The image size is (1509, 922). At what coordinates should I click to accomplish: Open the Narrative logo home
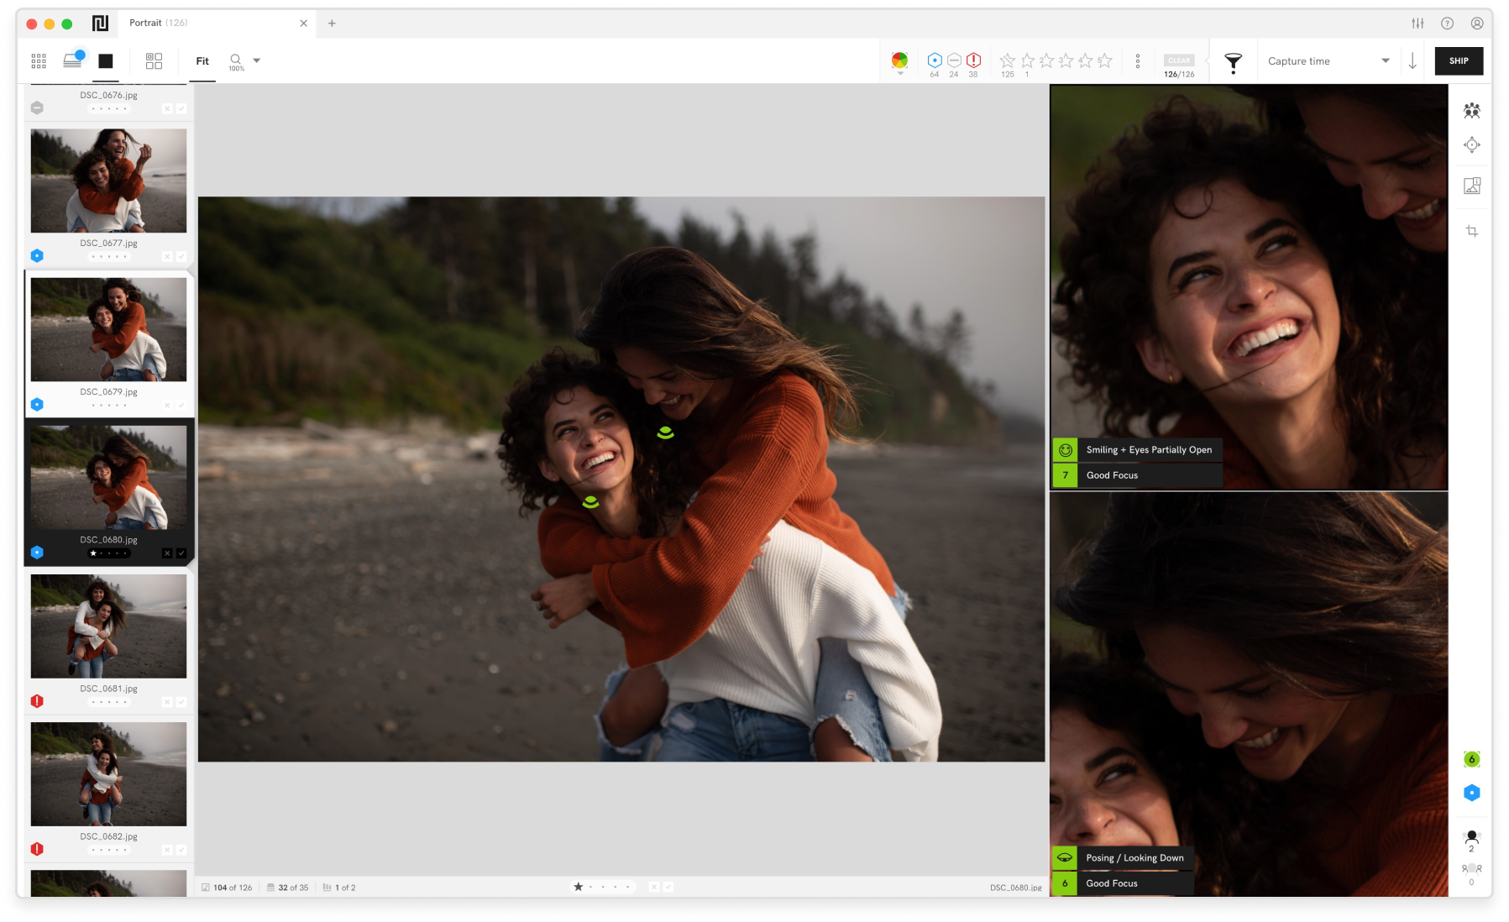[x=100, y=23]
